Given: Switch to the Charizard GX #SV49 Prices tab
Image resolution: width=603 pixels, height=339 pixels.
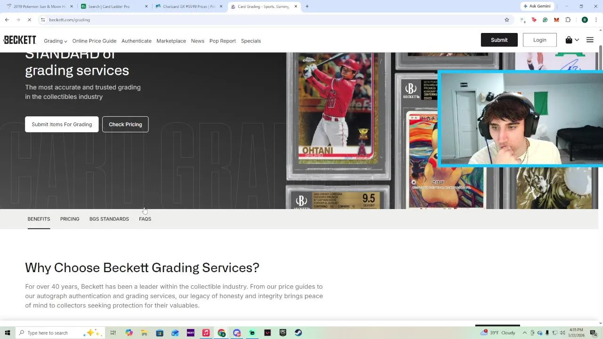Looking at the screenshot, I should click(189, 7).
